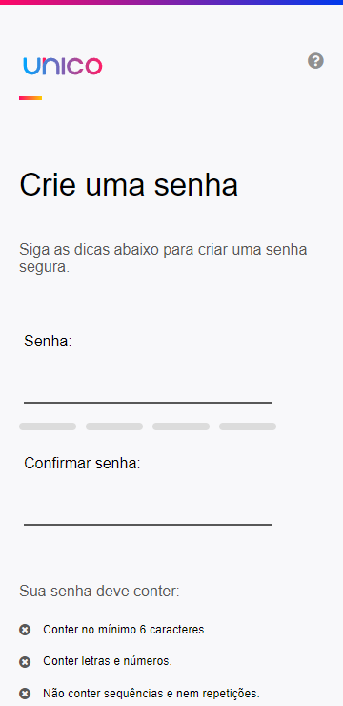Click the fourth password strength bar
The height and width of the screenshot is (706, 343).
click(x=248, y=426)
